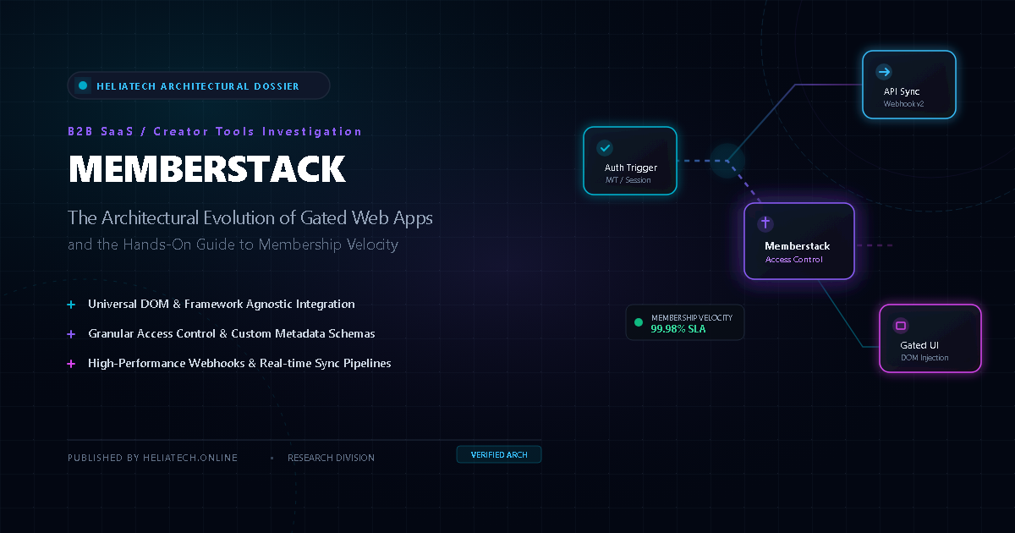Viewport: 1015px width, 533px height.
Task: Click the square icon in Gated UI card
Action: (901, 326)
